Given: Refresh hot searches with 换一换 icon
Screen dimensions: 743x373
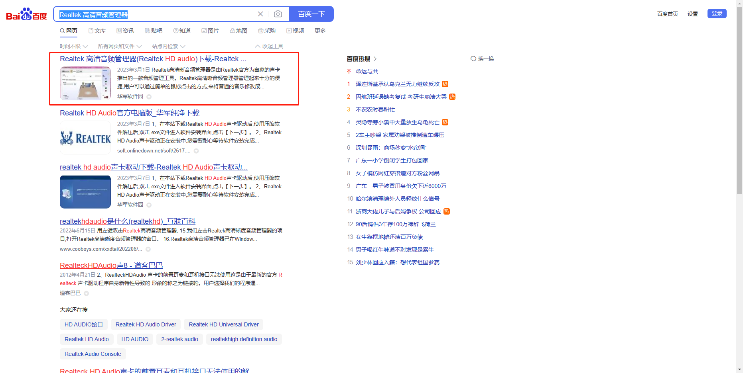Looking at the screenshot, I should coord(473,59).
